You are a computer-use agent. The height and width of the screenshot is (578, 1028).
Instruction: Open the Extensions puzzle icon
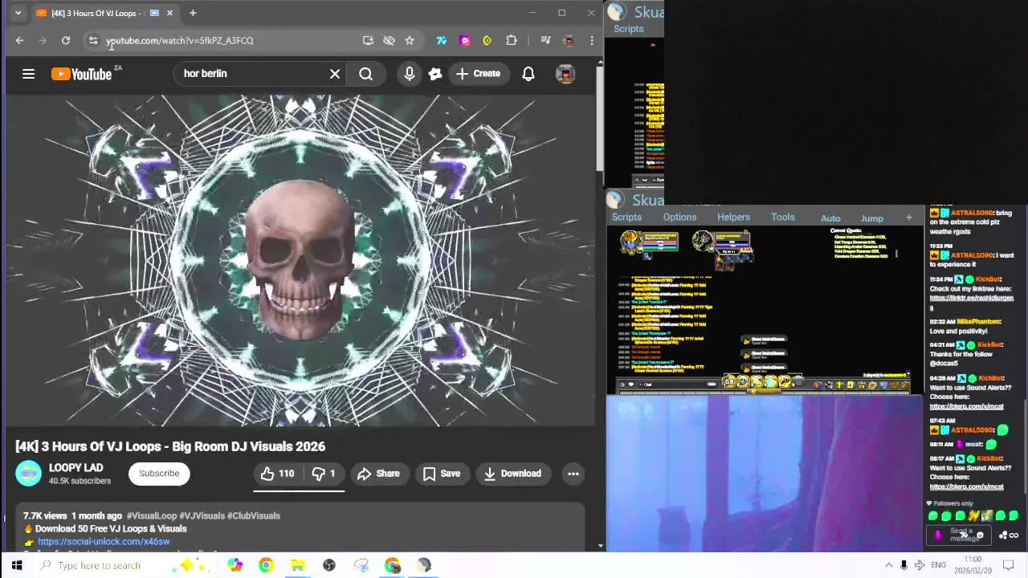click(511, 40)
